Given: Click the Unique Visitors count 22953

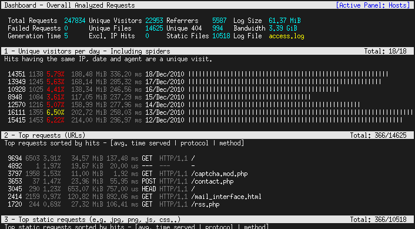Looking at the screenshot, I should click(x=154, y=21).
